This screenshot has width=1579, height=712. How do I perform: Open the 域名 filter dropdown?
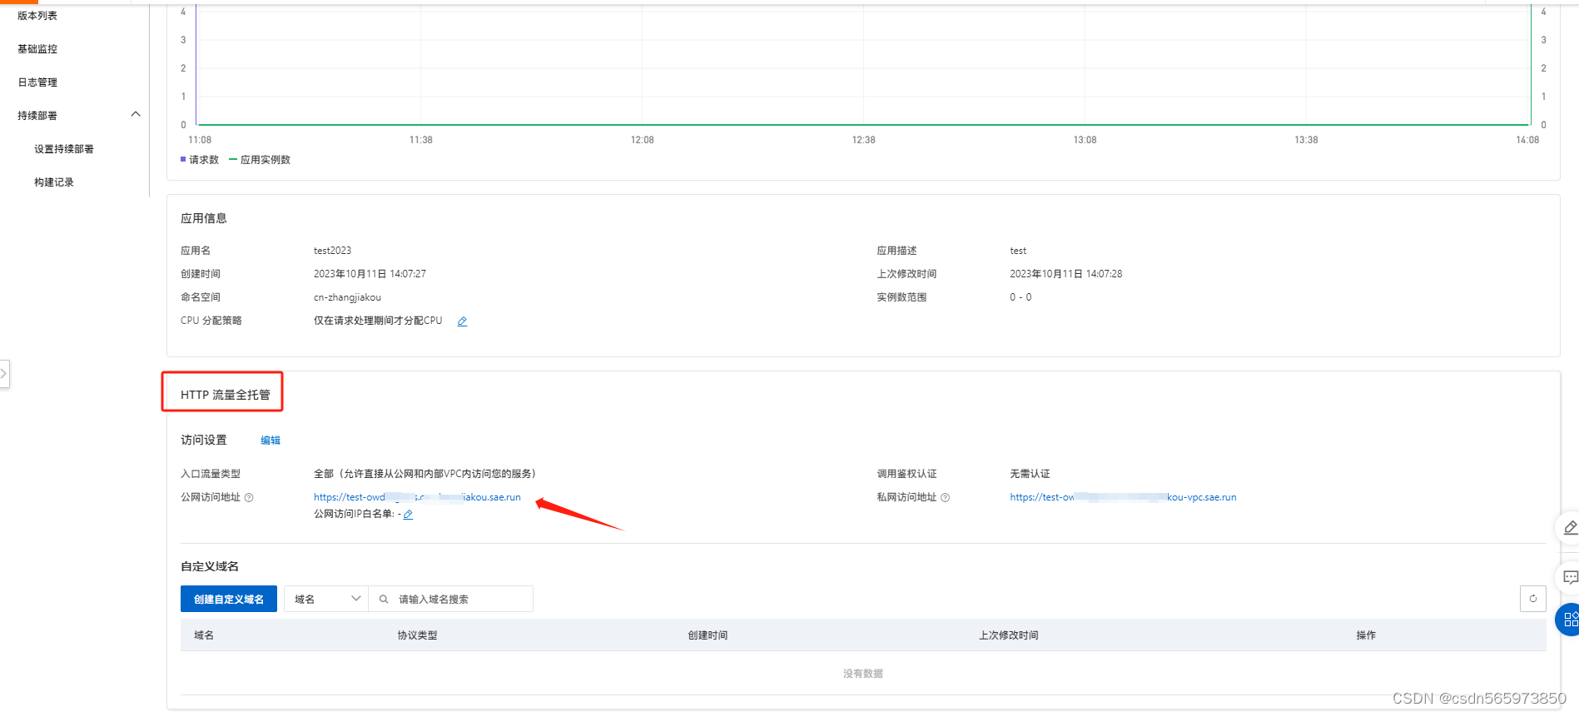coord(326,599)
